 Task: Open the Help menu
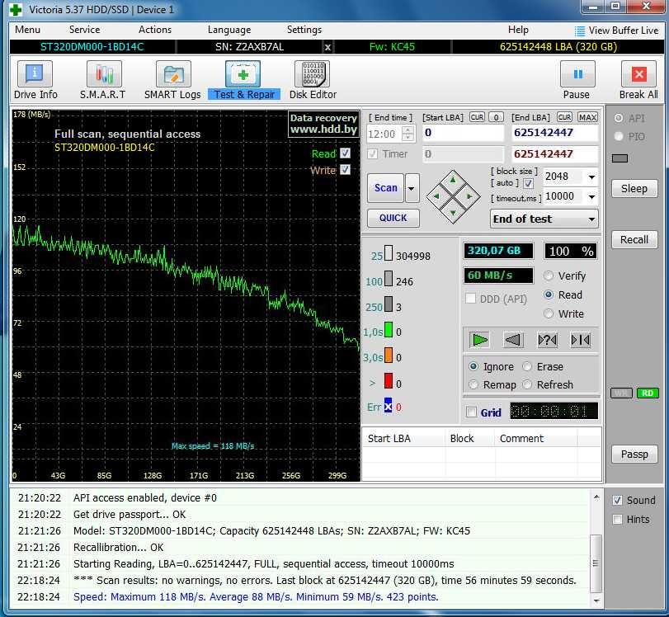(518, 30)
